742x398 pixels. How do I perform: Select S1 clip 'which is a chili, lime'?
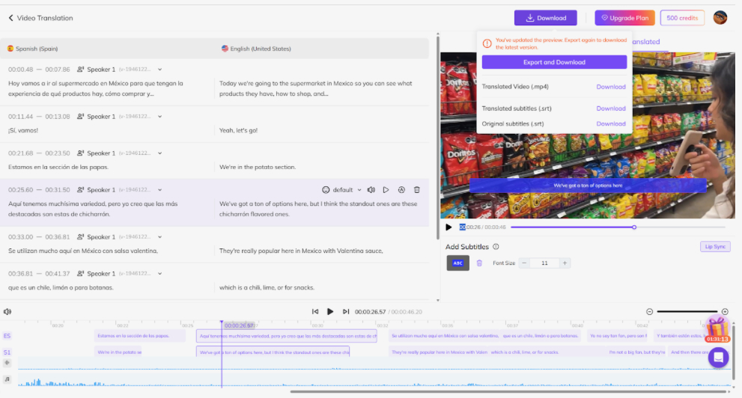(547, 352)
